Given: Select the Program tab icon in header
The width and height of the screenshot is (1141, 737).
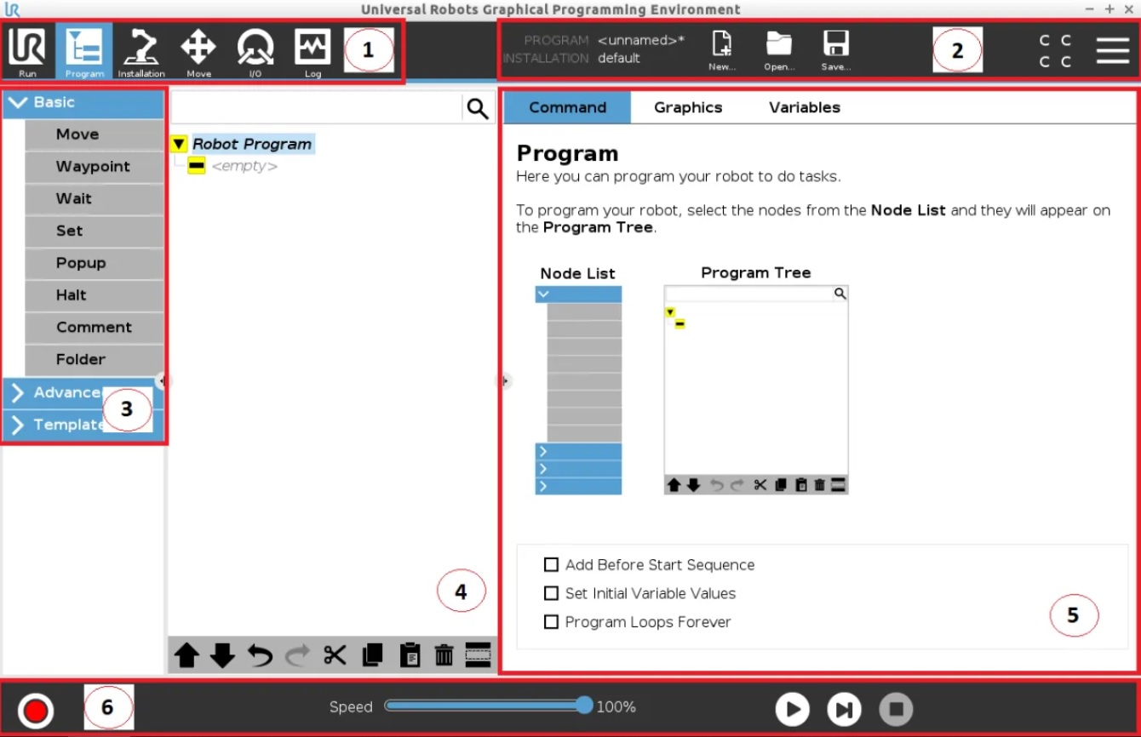Looking at the screenshot, I should tap(84, 52).
